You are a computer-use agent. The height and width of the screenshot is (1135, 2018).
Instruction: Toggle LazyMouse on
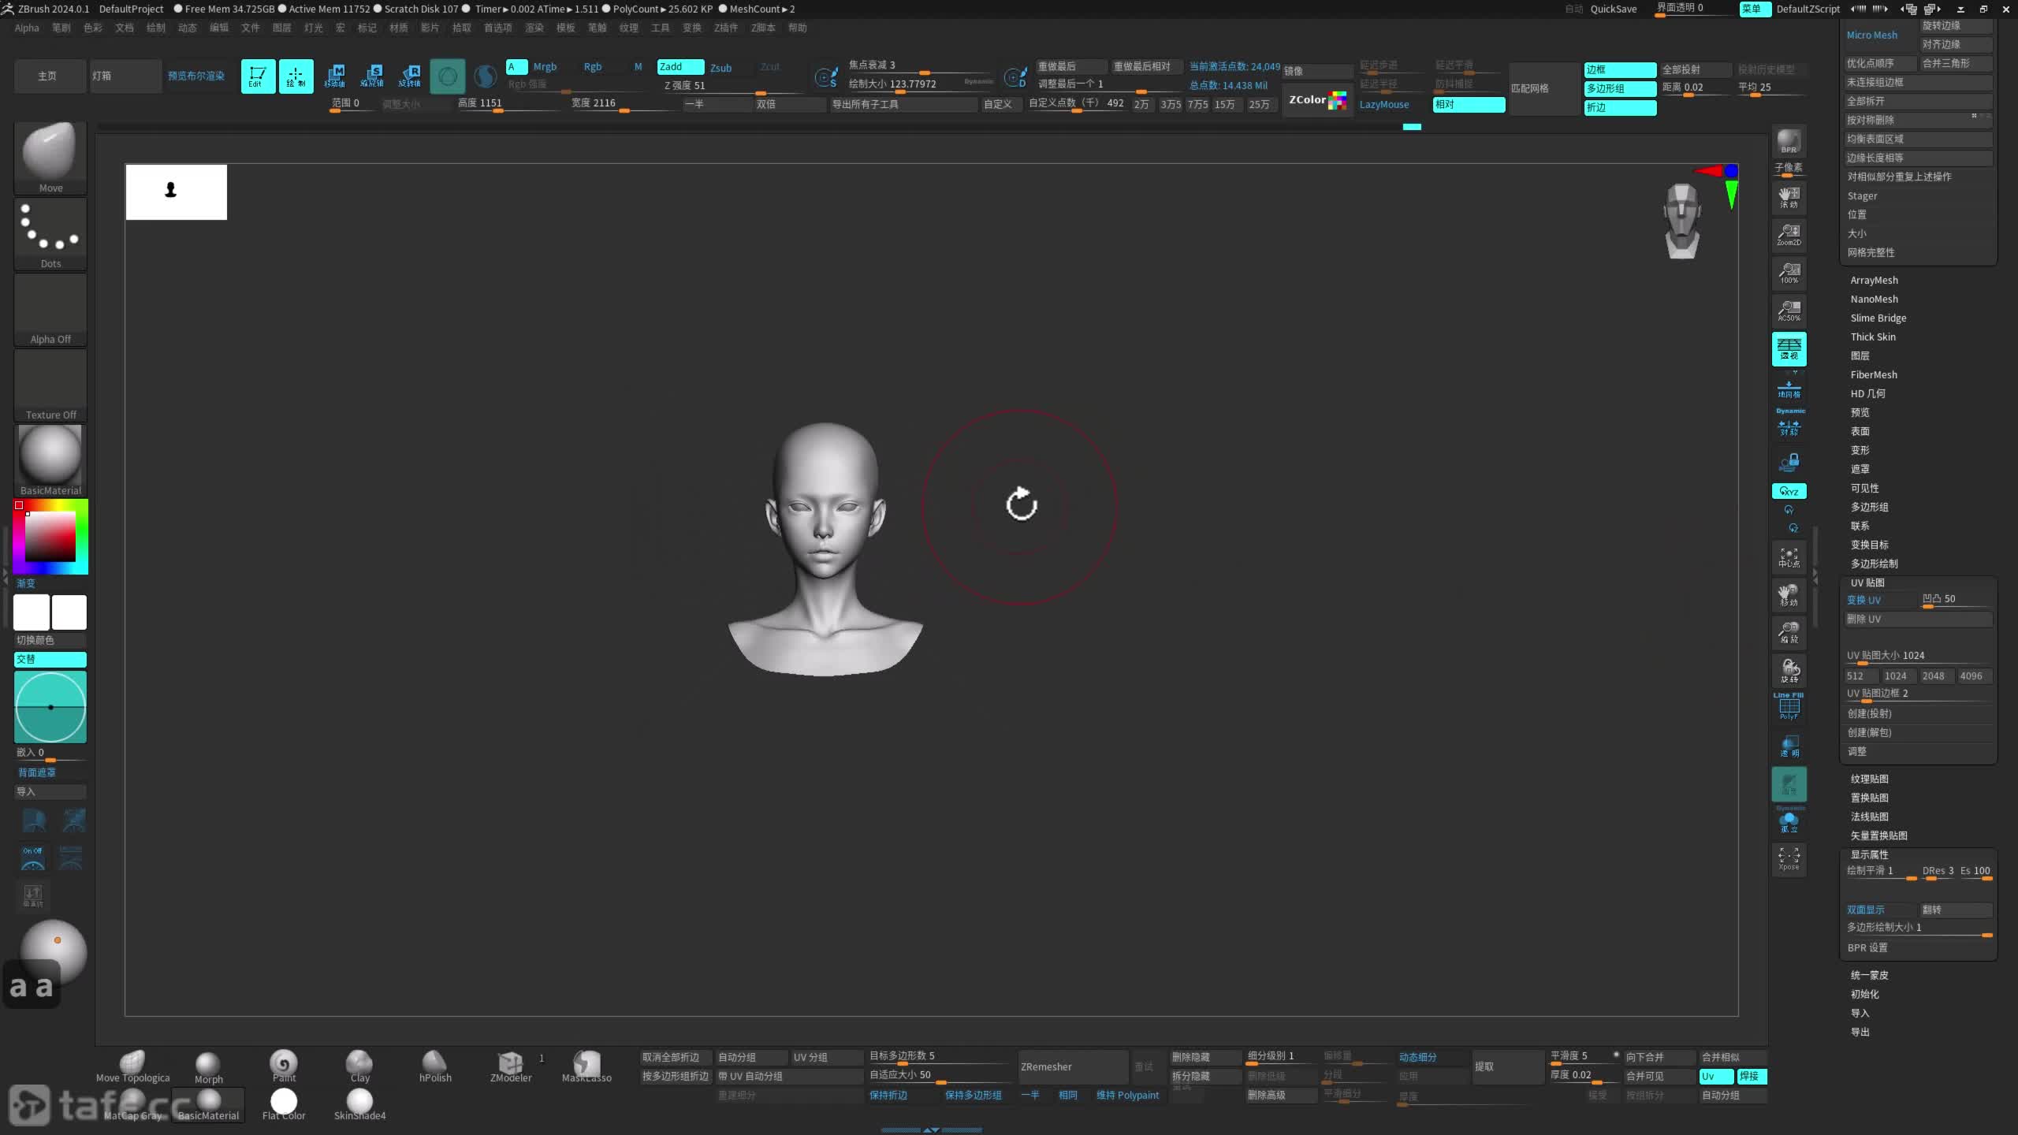click(x=1384, y=104)
